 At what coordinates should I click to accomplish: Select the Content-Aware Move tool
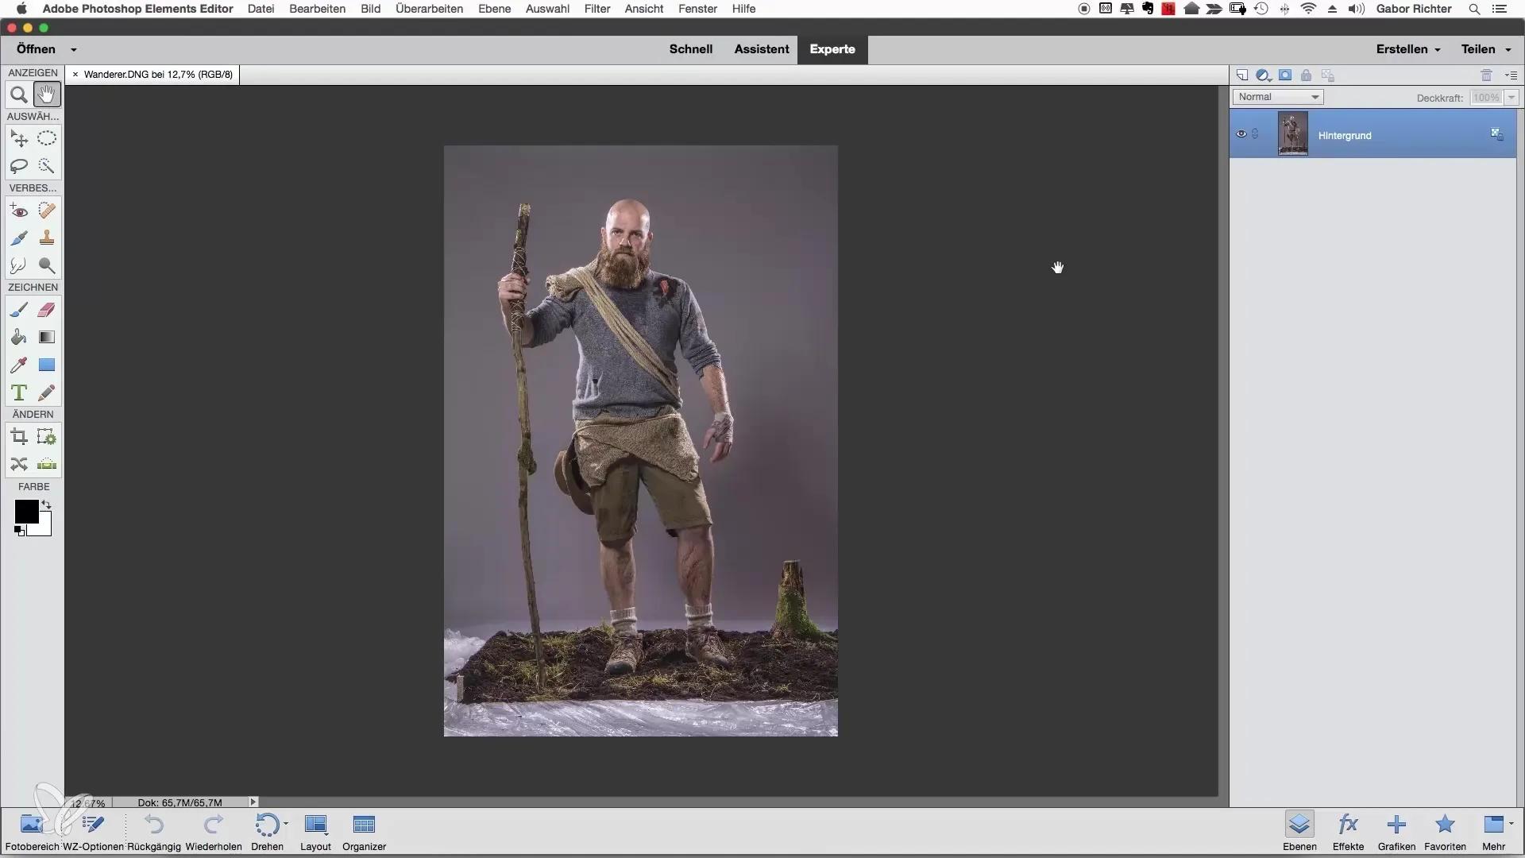coord(19,464)
